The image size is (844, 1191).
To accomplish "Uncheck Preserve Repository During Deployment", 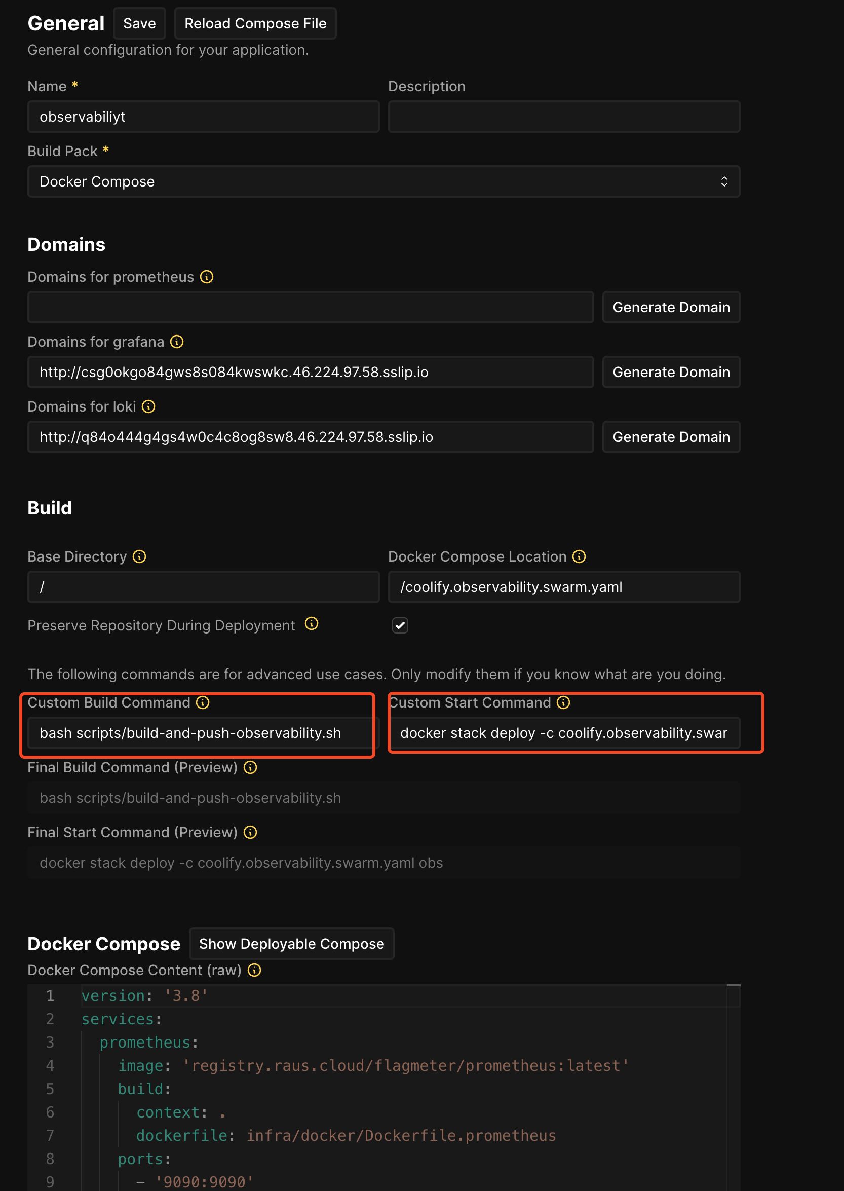I will click(400, 625).
